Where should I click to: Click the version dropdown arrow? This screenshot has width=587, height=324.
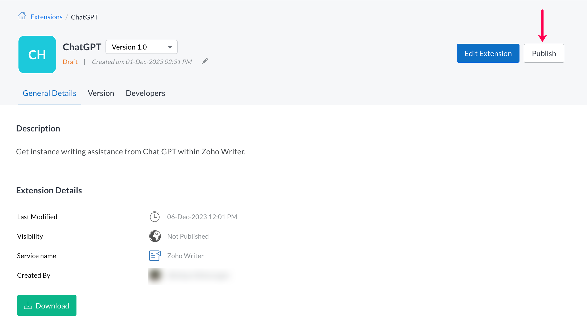pyautogui.click(x=170, y=47)
